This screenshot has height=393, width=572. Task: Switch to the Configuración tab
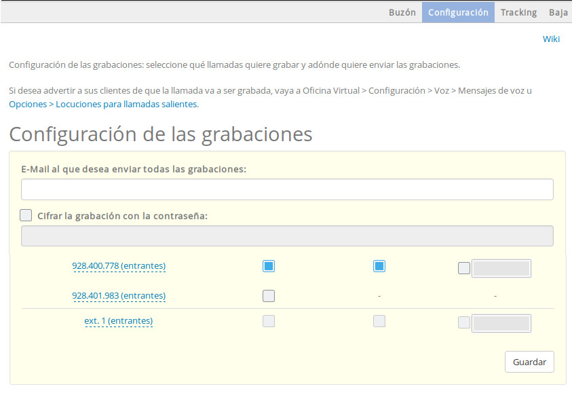458,12
